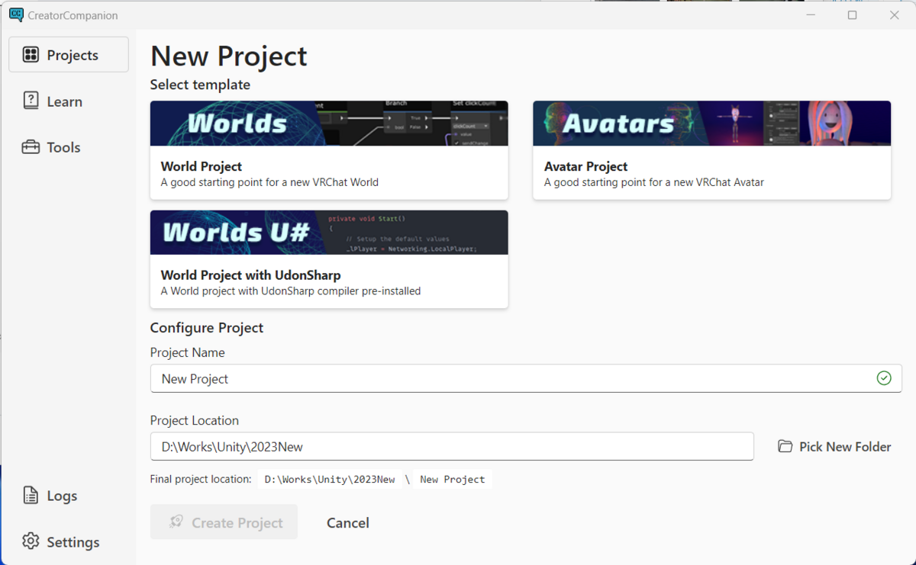Click the final location path D:\Works\Unity\2023New
Viewport: 916px width, 565px height.
tap(330, 480)
